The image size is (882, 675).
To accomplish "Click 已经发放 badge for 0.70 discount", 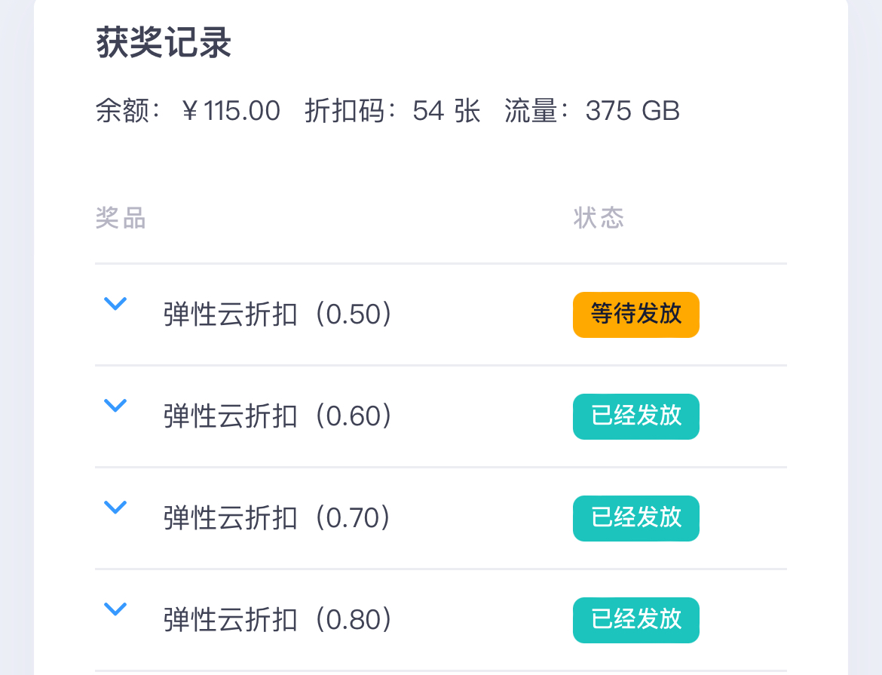I will pos(635,518).
